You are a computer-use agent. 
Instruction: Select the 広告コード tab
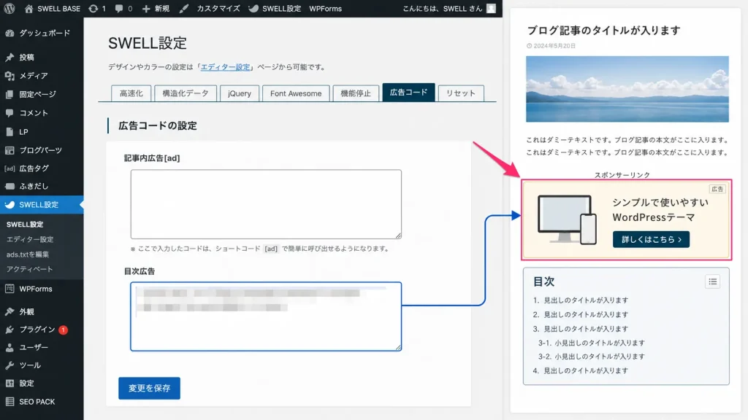point(409,93)
